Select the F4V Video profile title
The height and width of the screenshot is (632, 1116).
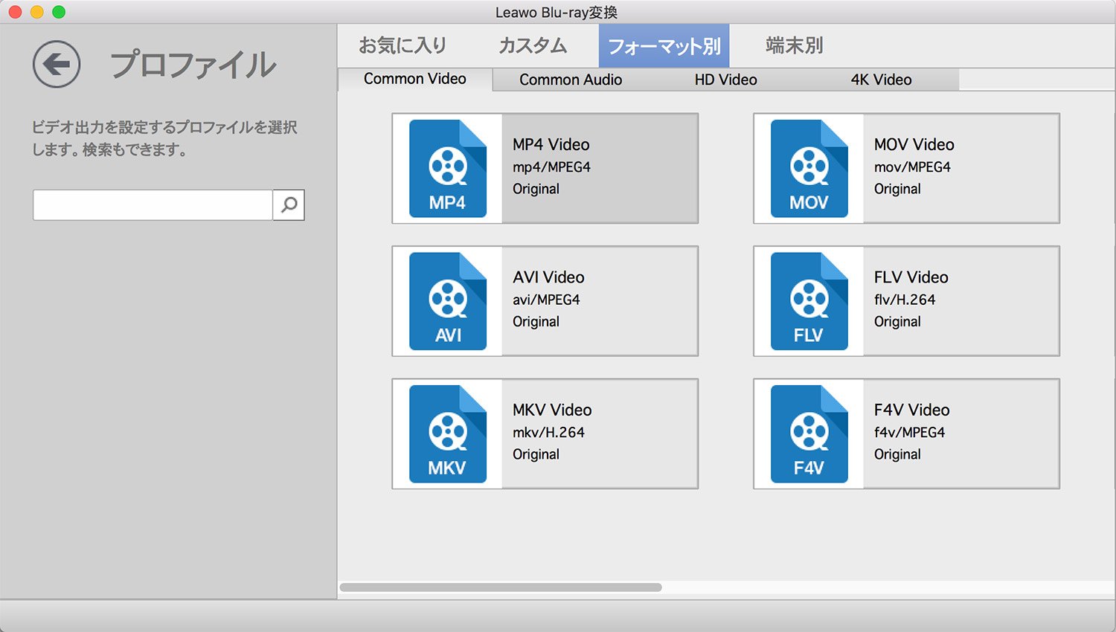point(912,410)
